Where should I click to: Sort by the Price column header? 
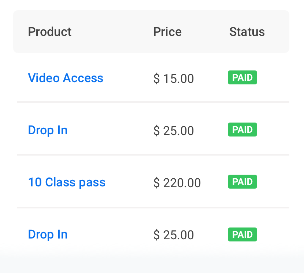click(x=167, y=32)
